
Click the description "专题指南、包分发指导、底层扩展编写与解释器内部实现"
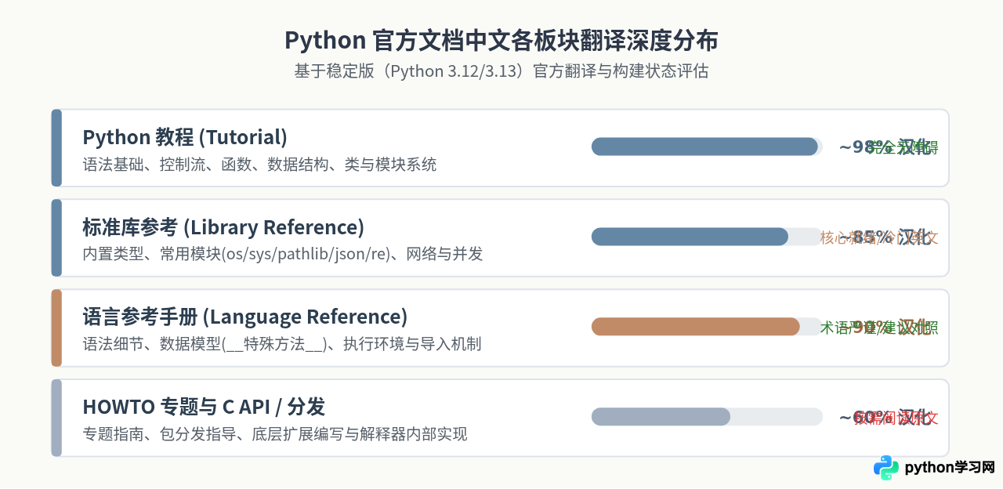275,434
